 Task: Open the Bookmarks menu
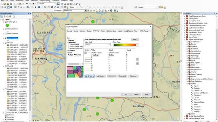click(x=19, y=1)
